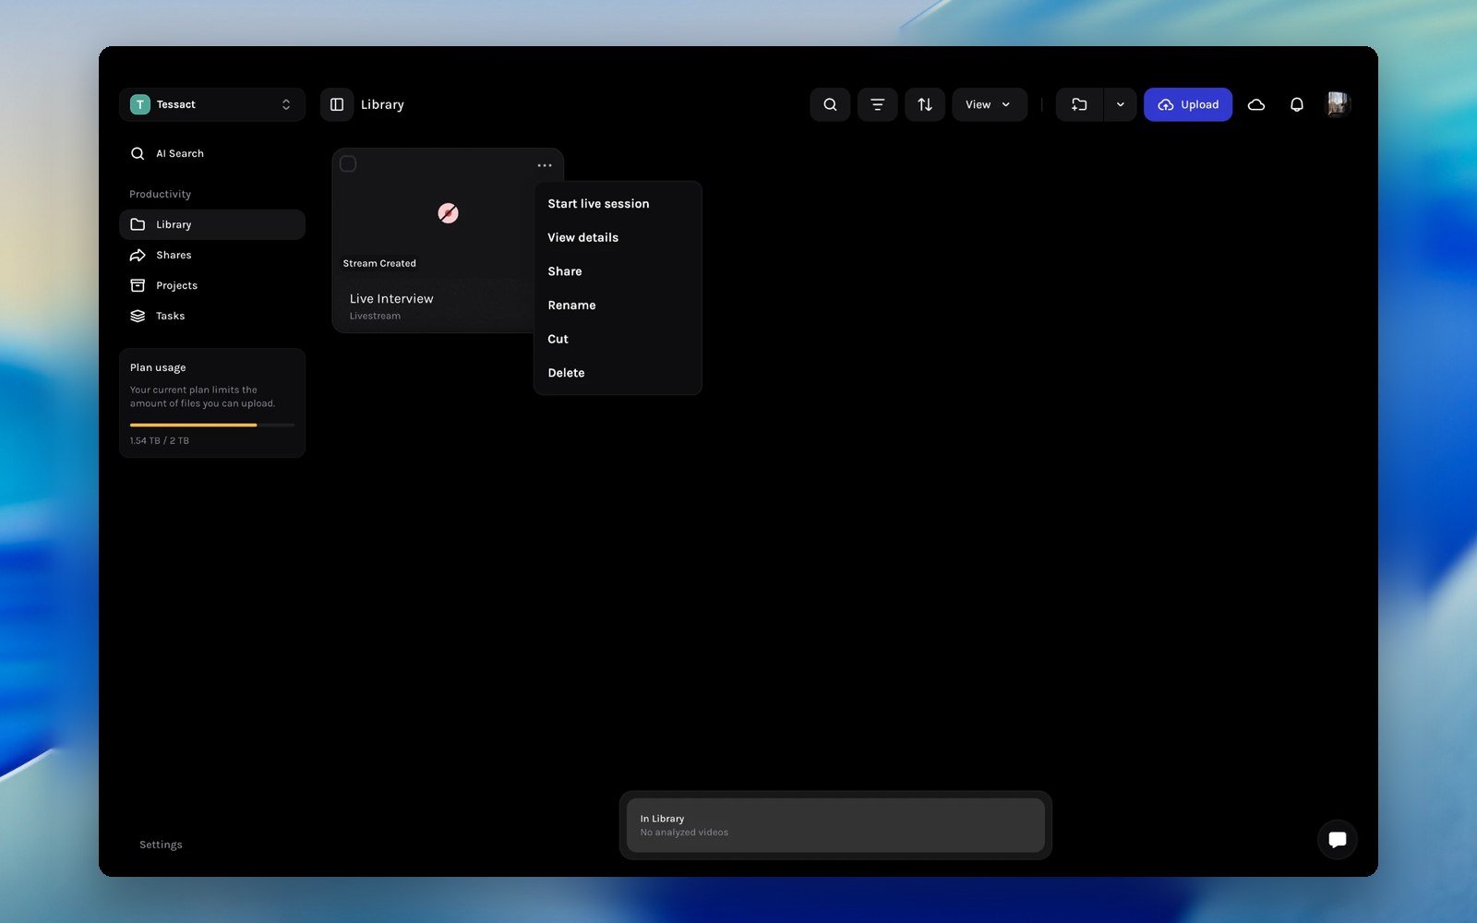Screen dimensions: 1477x923
Task: Click the Shares arrow icon
Action: (x=138, y=255)
